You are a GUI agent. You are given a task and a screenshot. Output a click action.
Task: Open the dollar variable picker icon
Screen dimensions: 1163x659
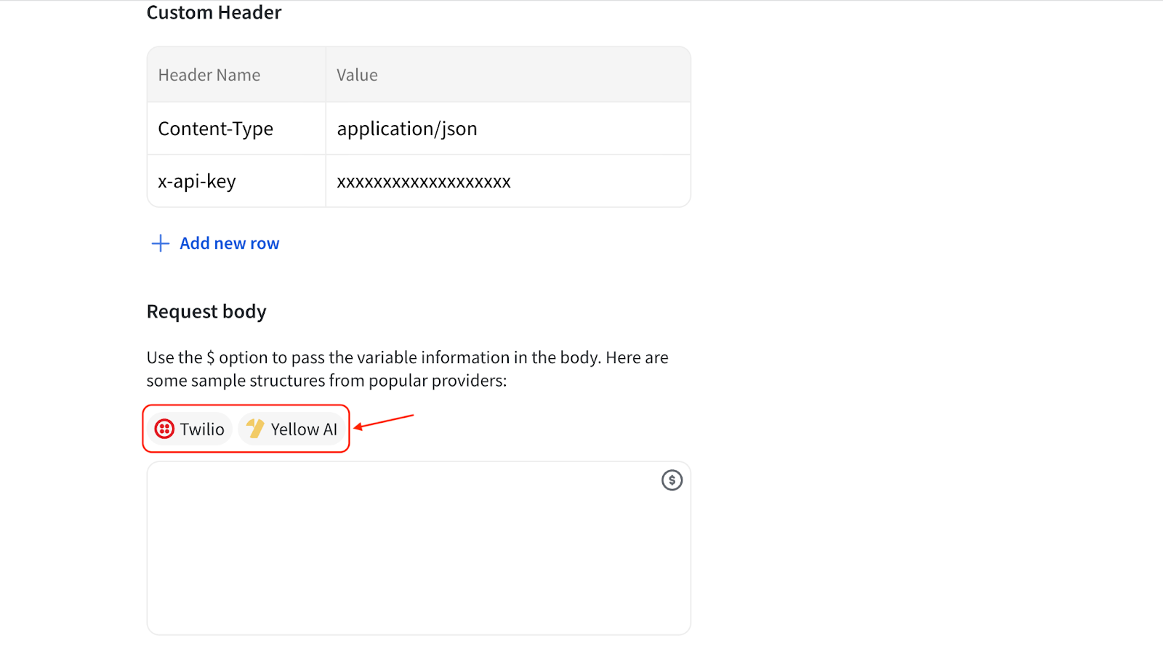tap(672, 480)
